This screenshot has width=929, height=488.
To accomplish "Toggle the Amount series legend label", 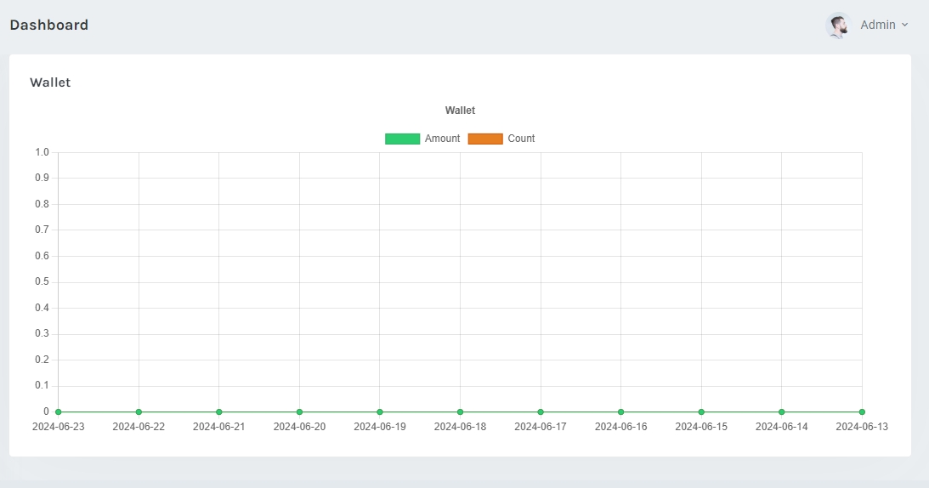I will coord(442,139).
